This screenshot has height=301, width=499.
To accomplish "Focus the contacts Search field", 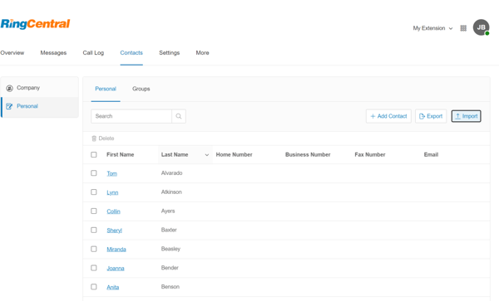I will pos(131,116).
